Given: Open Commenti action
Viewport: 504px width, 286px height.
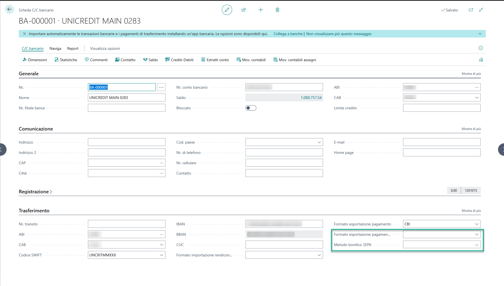Looking at the screenshot, I should pos(96,60).
